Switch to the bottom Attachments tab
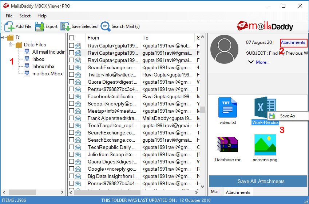Screen dimensions: 309x204 [x=238, y=192]
